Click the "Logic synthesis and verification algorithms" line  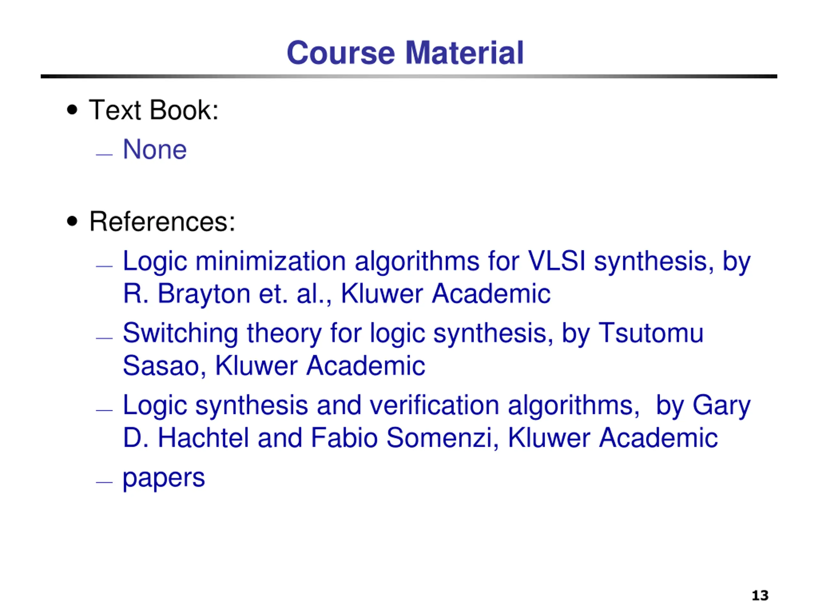(436, 405)
